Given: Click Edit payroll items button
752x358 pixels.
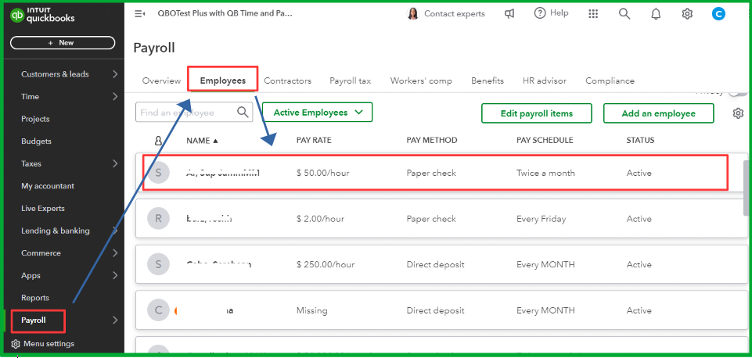Looking at the screenshot, I should (x=537, y=113).
